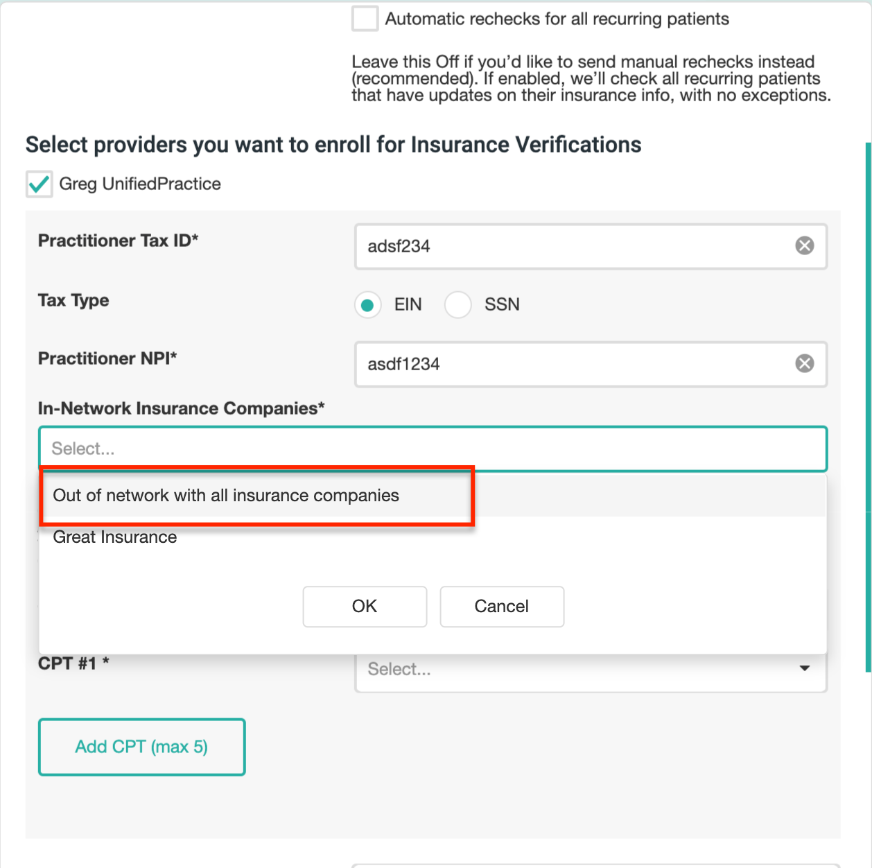Select Great Insurance from the list

click(114, 537)
